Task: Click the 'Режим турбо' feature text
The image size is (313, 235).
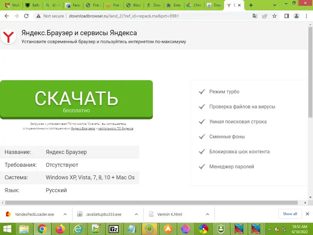Action: pos(224,91)
